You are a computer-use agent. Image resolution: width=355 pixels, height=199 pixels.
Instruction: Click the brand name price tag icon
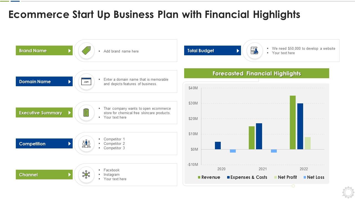click(x=86, y=51)
